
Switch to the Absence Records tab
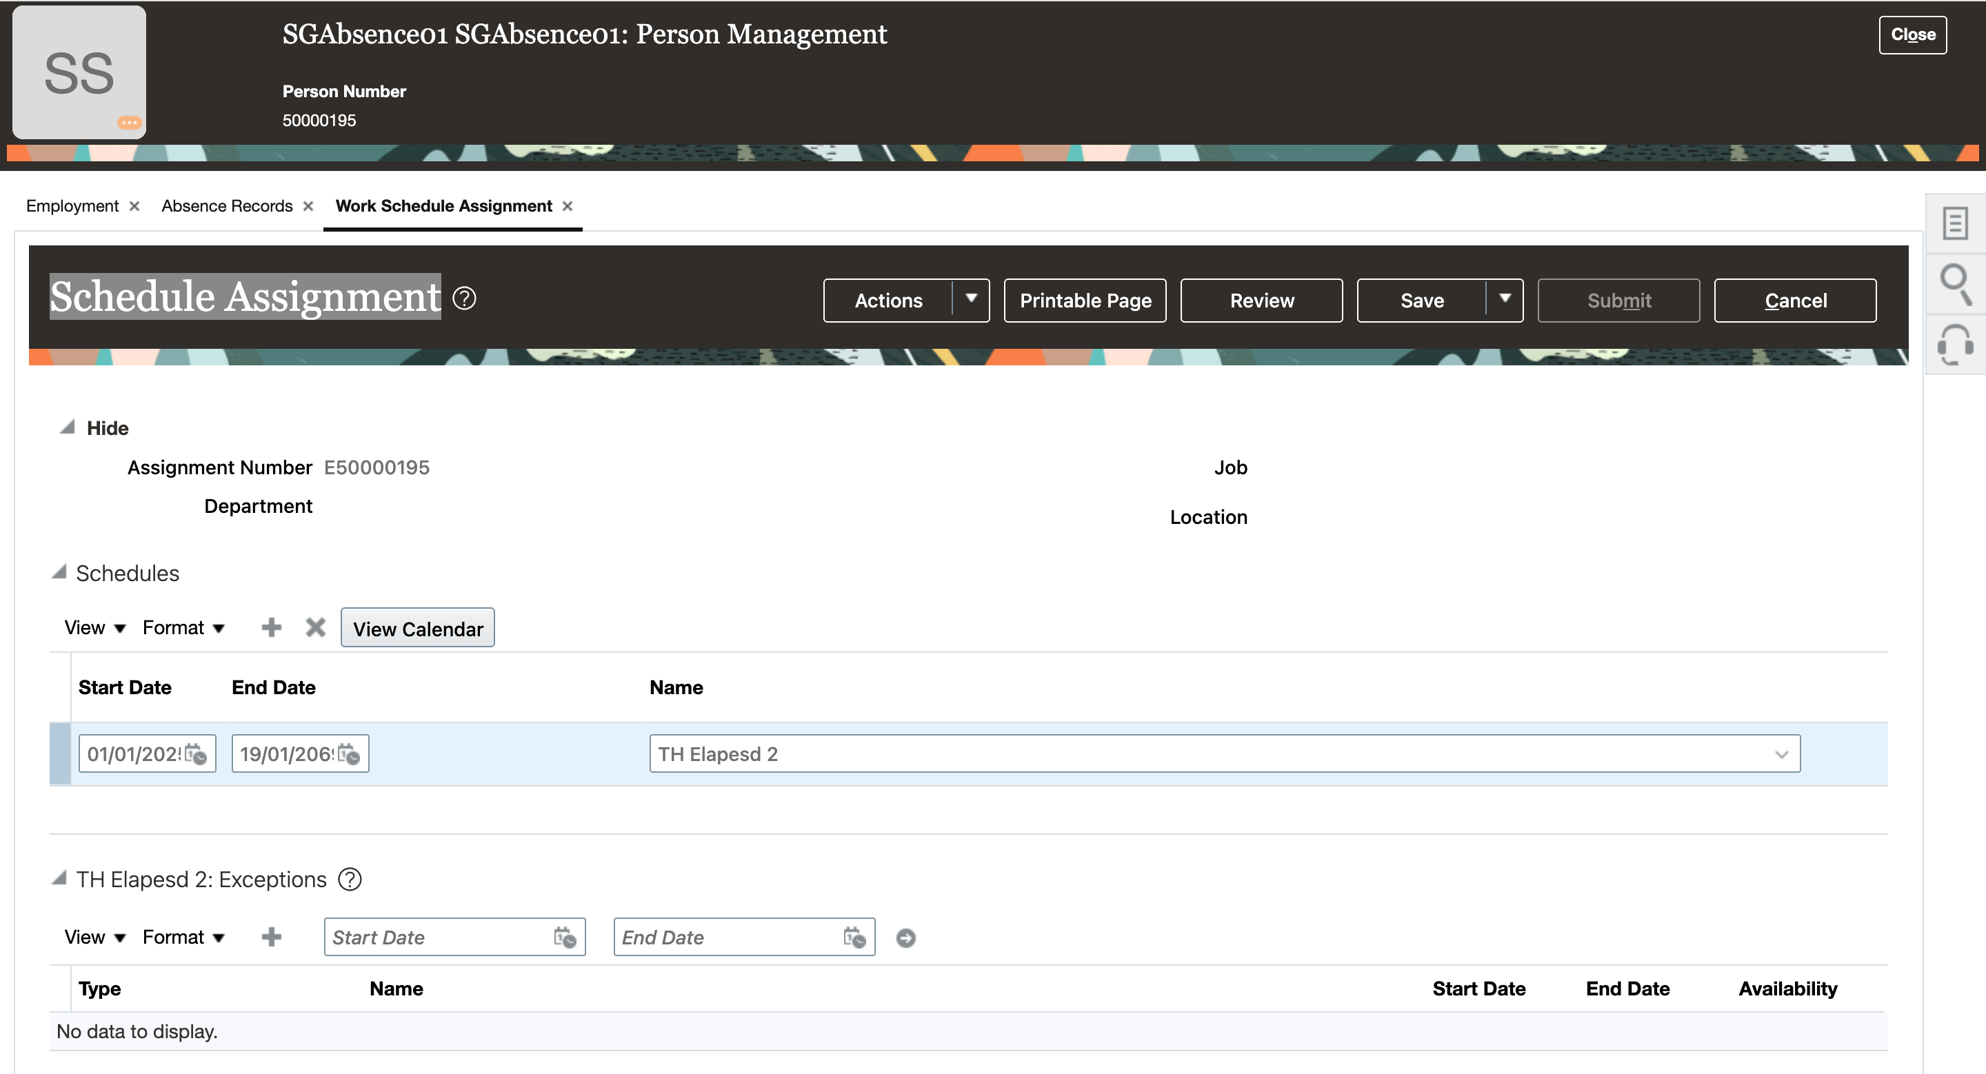pyautogui.click(x=227, y=207)
